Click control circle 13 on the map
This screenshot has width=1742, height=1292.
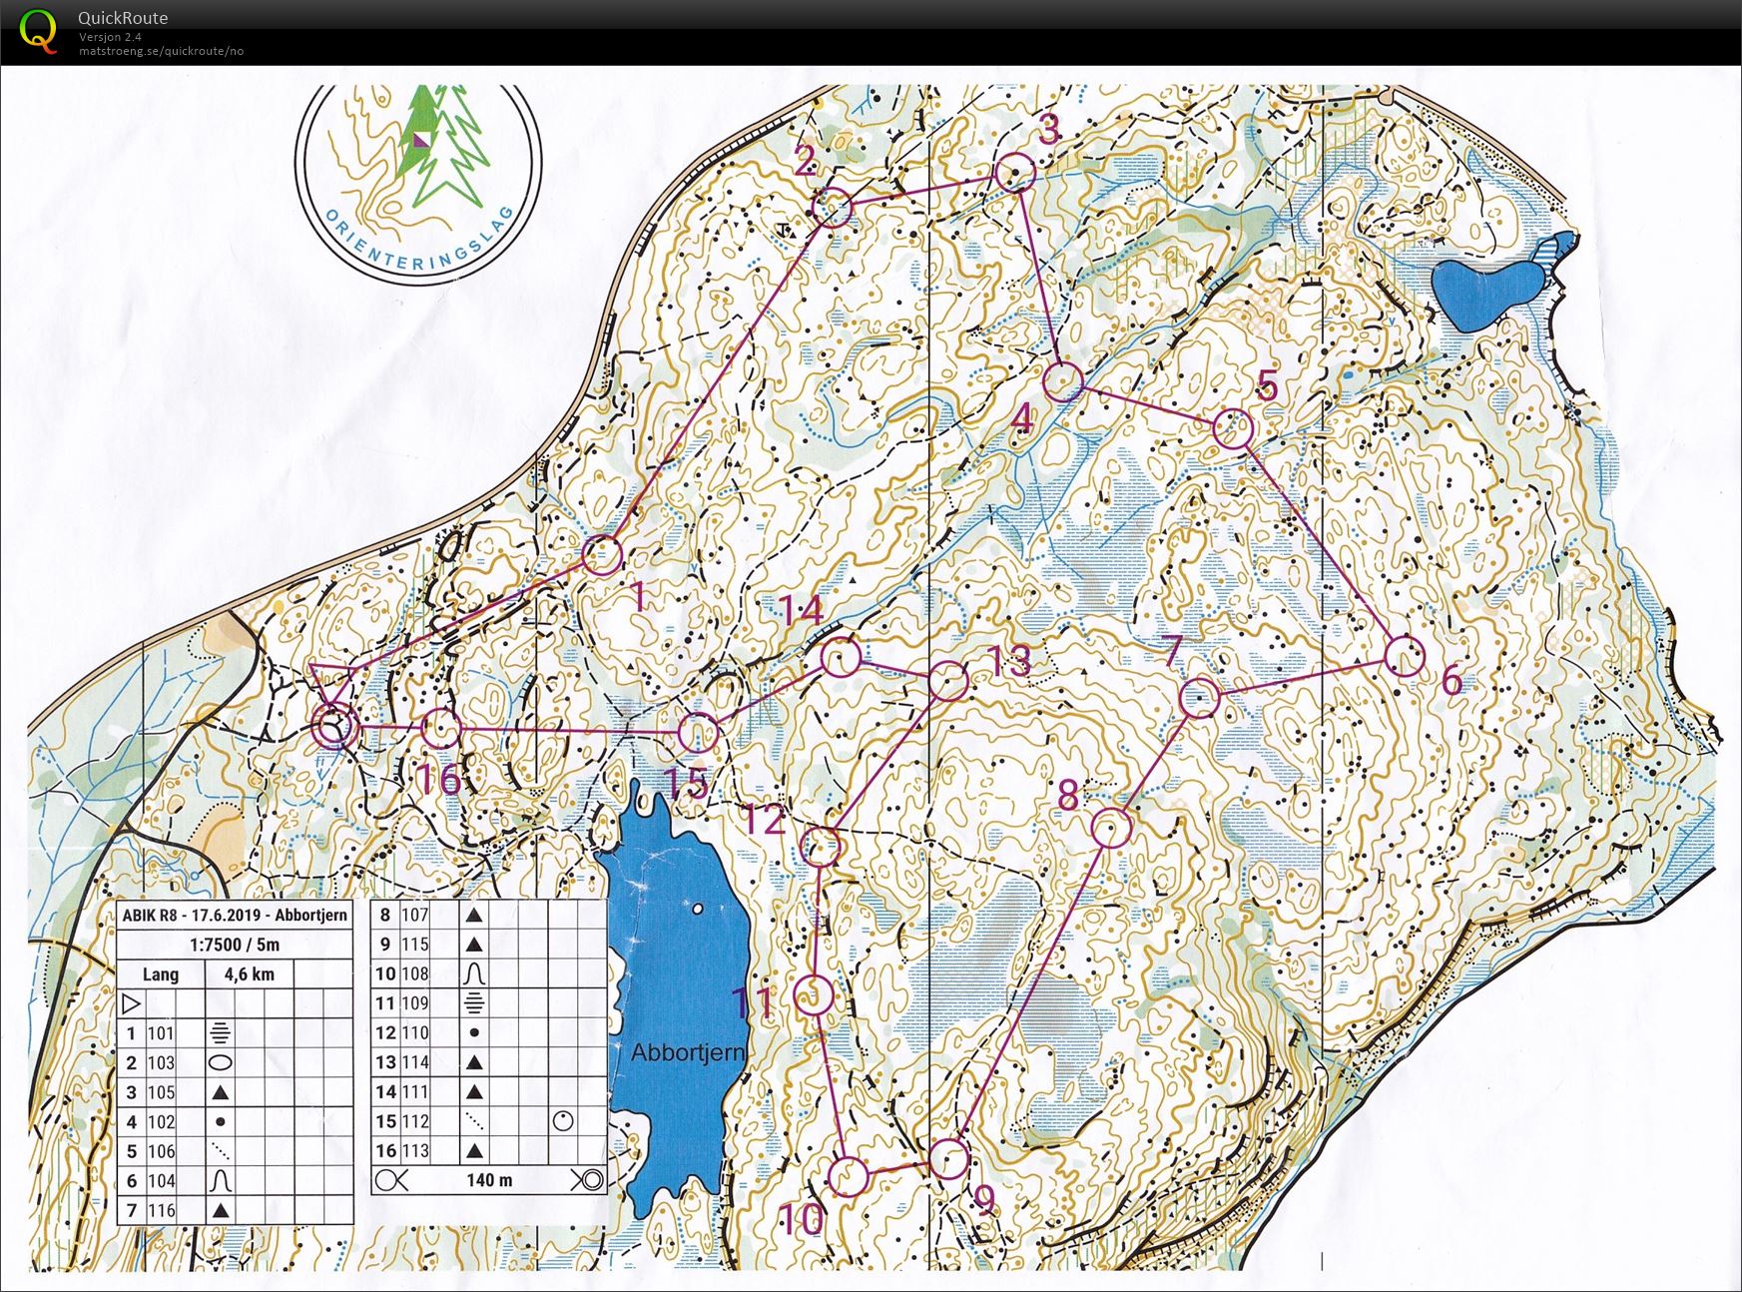tap(947, 681)
